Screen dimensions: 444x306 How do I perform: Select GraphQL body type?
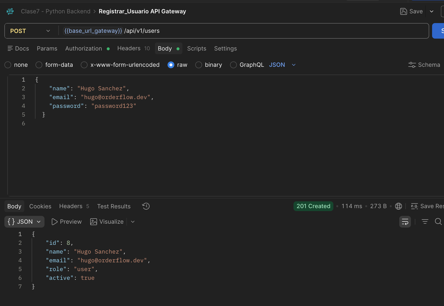[x=247, y=65]
